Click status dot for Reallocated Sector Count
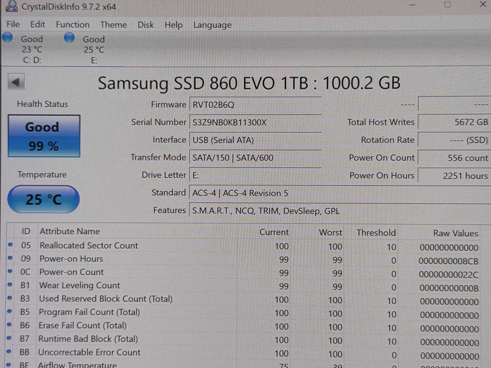This screenshot has height=368, width=491. [11, 244]
